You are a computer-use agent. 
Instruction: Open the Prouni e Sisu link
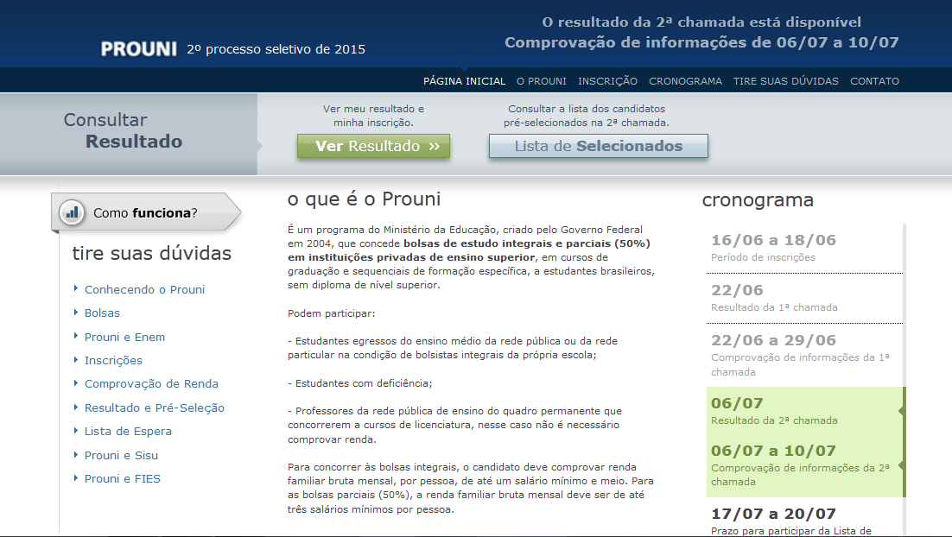click(121, 456)
